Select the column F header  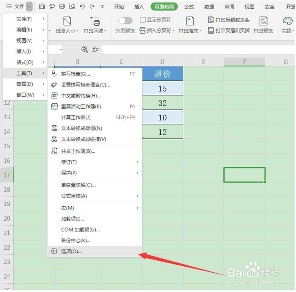(x=244, y=62)
